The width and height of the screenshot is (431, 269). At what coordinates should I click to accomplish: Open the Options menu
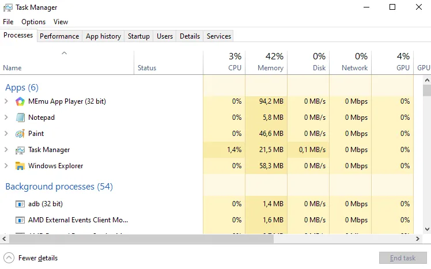(x=33, y=22)
